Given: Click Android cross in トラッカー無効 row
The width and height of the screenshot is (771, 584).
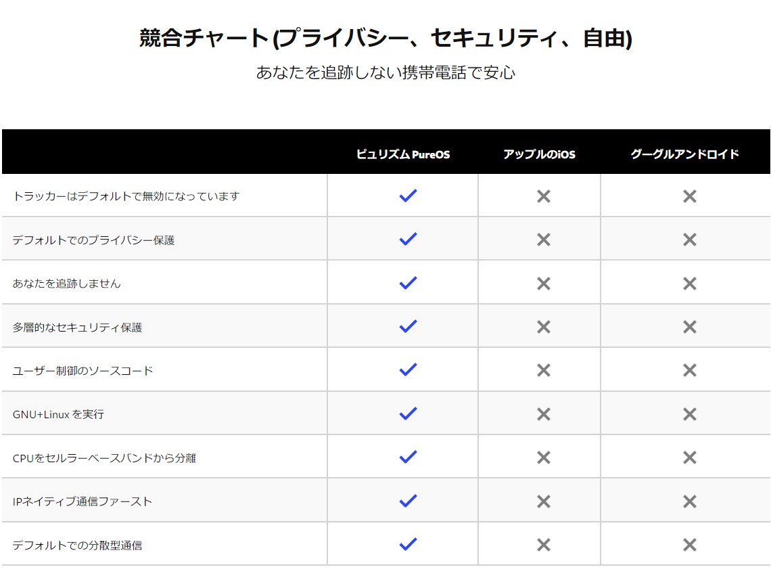Looking at the screenshot, I should point(689,196).
